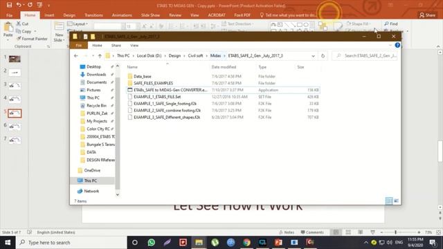Insert a New Slide in PowerPoint
Image resolution: width=443 pixels, height=249 pixels.
click(x=59, y=33)
